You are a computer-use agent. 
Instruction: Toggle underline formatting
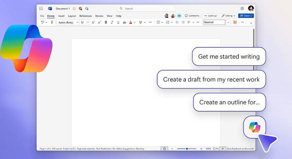point(118,22)
